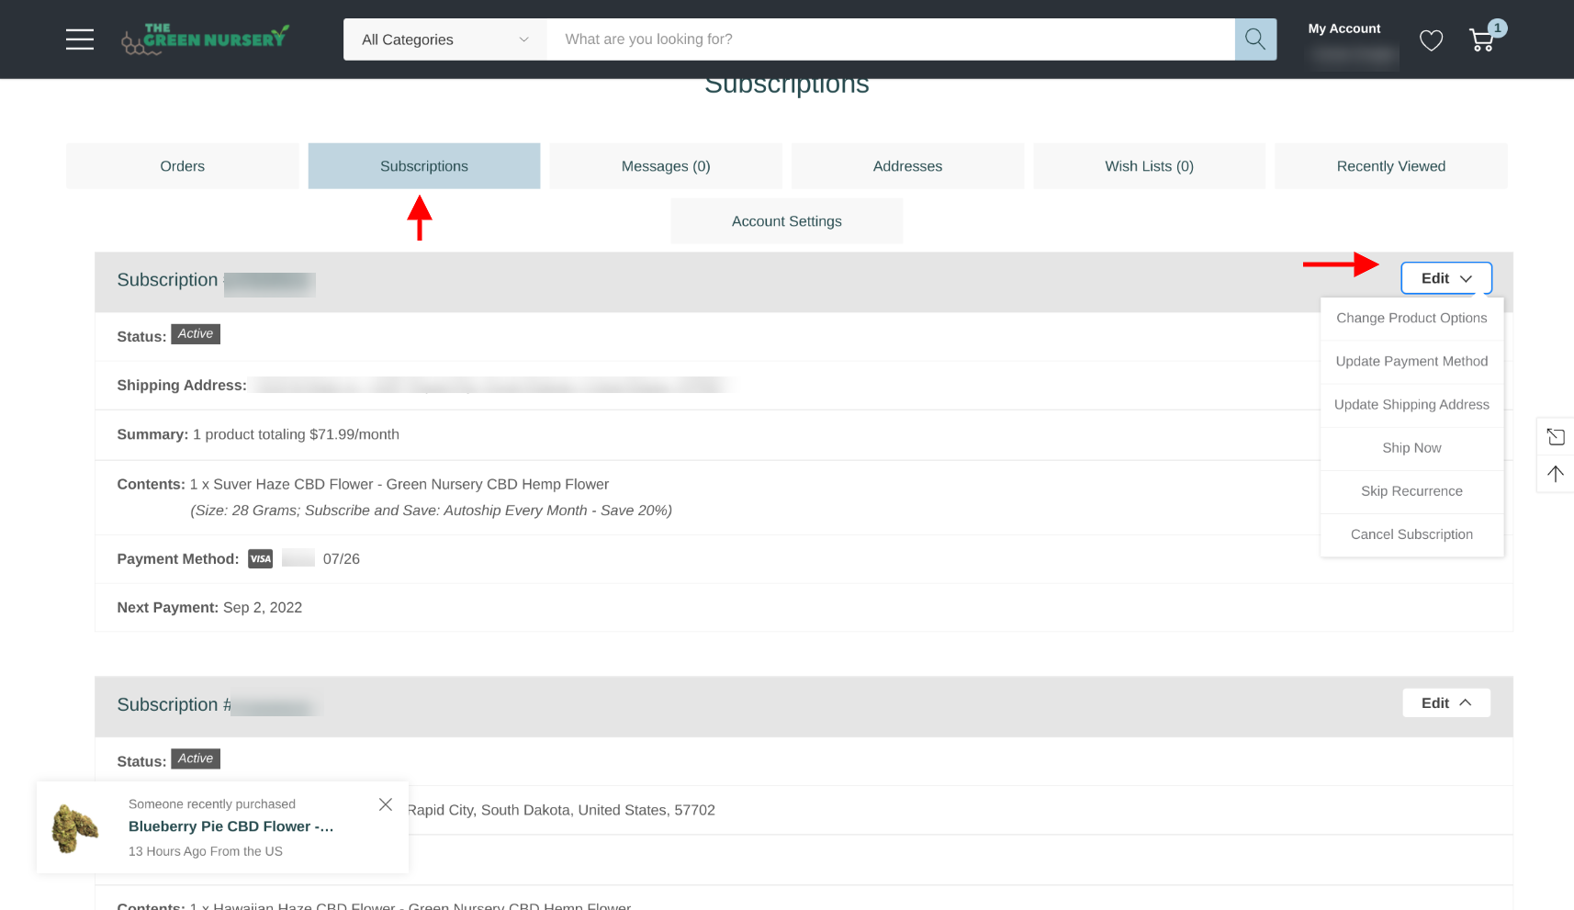Open the Addresses tab
1574x910 pixels.
(x=907, y=166)
